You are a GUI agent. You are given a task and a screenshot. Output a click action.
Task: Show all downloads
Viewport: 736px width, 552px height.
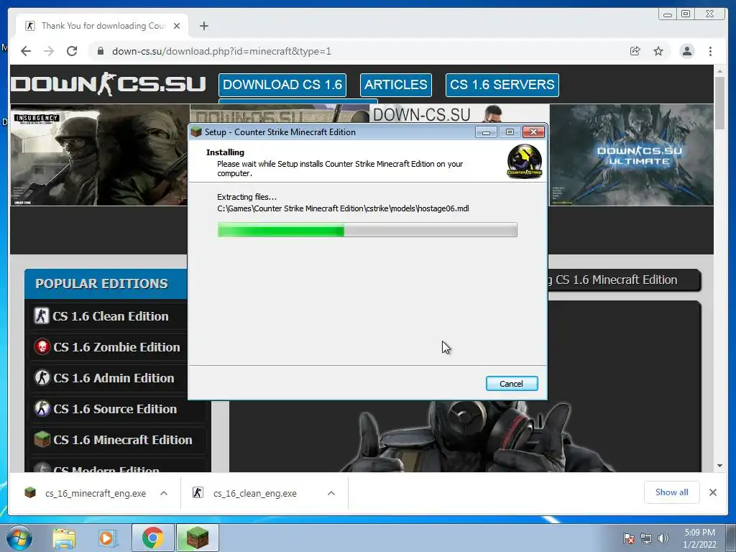[x=672, y=492]
